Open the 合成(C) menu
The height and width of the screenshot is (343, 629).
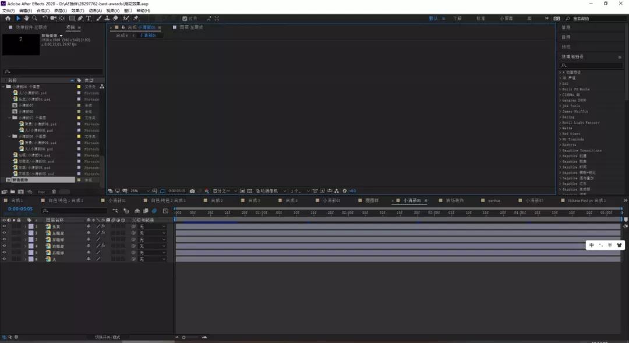pyautogui.click(x=43, y=11)
